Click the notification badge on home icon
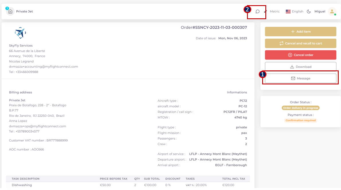This screenshot has height=190, width=341. click(7, 8)
